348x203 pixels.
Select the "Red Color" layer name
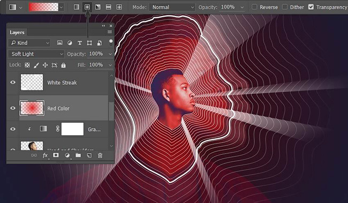pos(58,108)
